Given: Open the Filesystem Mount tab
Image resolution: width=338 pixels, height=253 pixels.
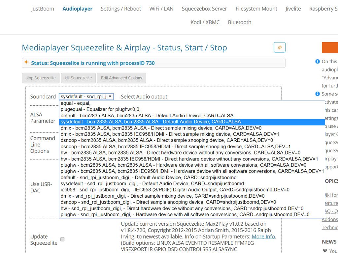Looking at the screenshot, I should [256, 9].
